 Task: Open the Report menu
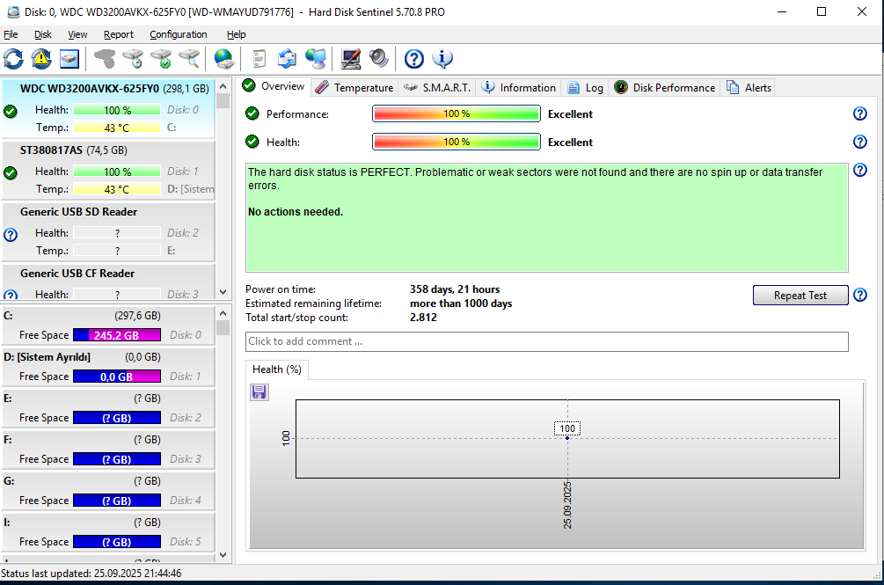tap(119, 34)
